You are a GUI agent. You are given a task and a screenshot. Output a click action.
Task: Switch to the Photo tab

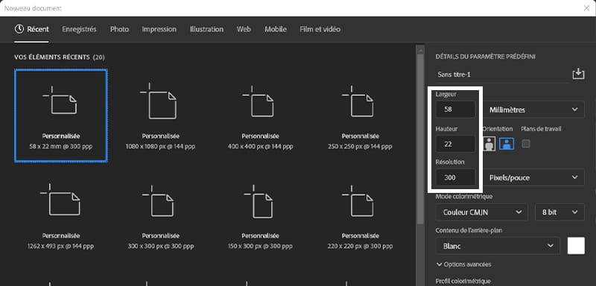[119, 29]
